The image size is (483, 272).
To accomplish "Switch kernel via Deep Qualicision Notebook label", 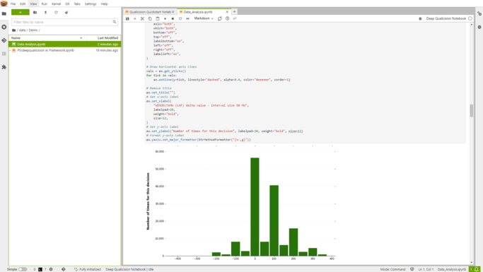I will (446, 19).
